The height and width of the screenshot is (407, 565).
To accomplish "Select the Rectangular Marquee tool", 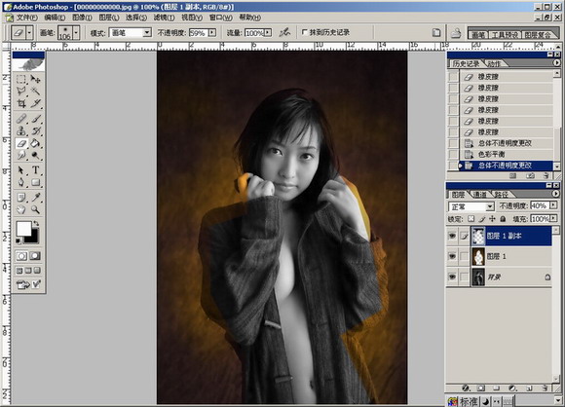I will coord(21,79).
